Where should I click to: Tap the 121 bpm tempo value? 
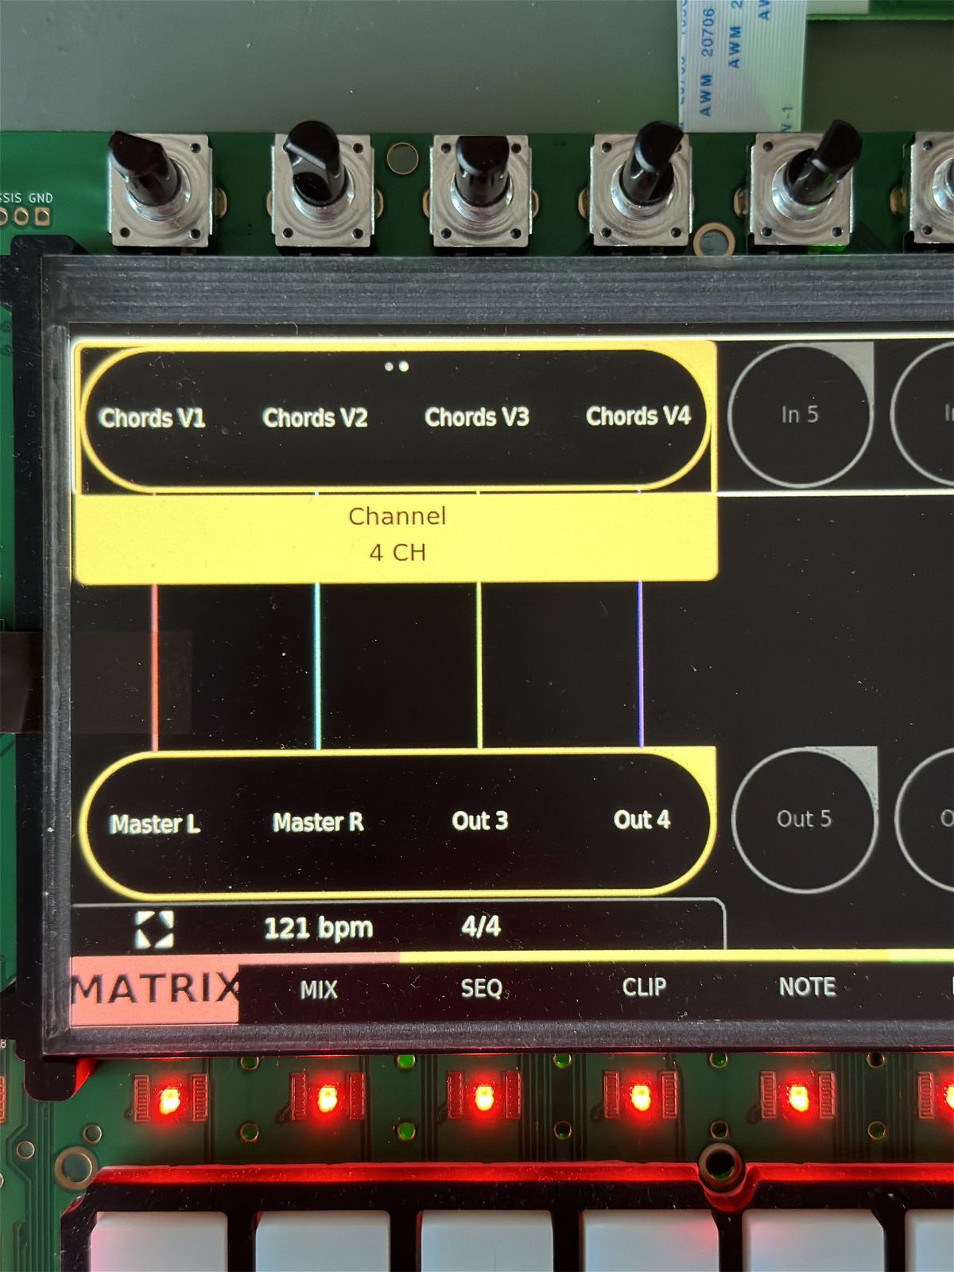[318, 928]
